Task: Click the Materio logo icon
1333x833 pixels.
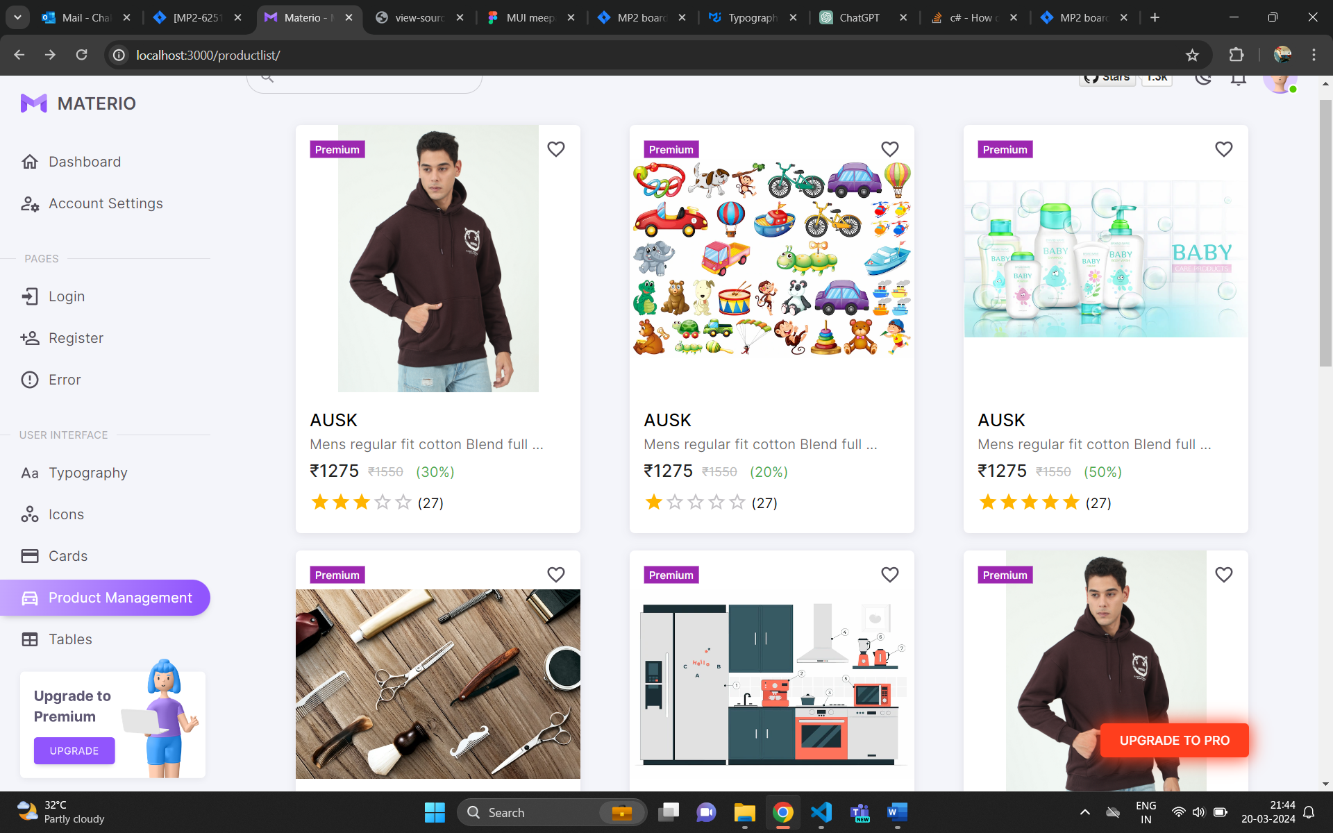Action: (x=33, y=103)
